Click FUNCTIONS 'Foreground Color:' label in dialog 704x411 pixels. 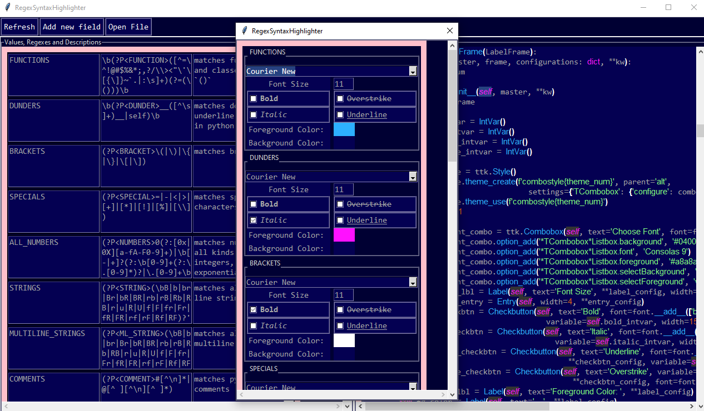point(286,129)
